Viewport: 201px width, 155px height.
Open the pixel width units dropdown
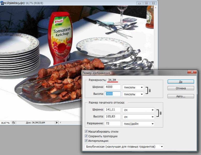pyautogui.click(x=133, y=87)
